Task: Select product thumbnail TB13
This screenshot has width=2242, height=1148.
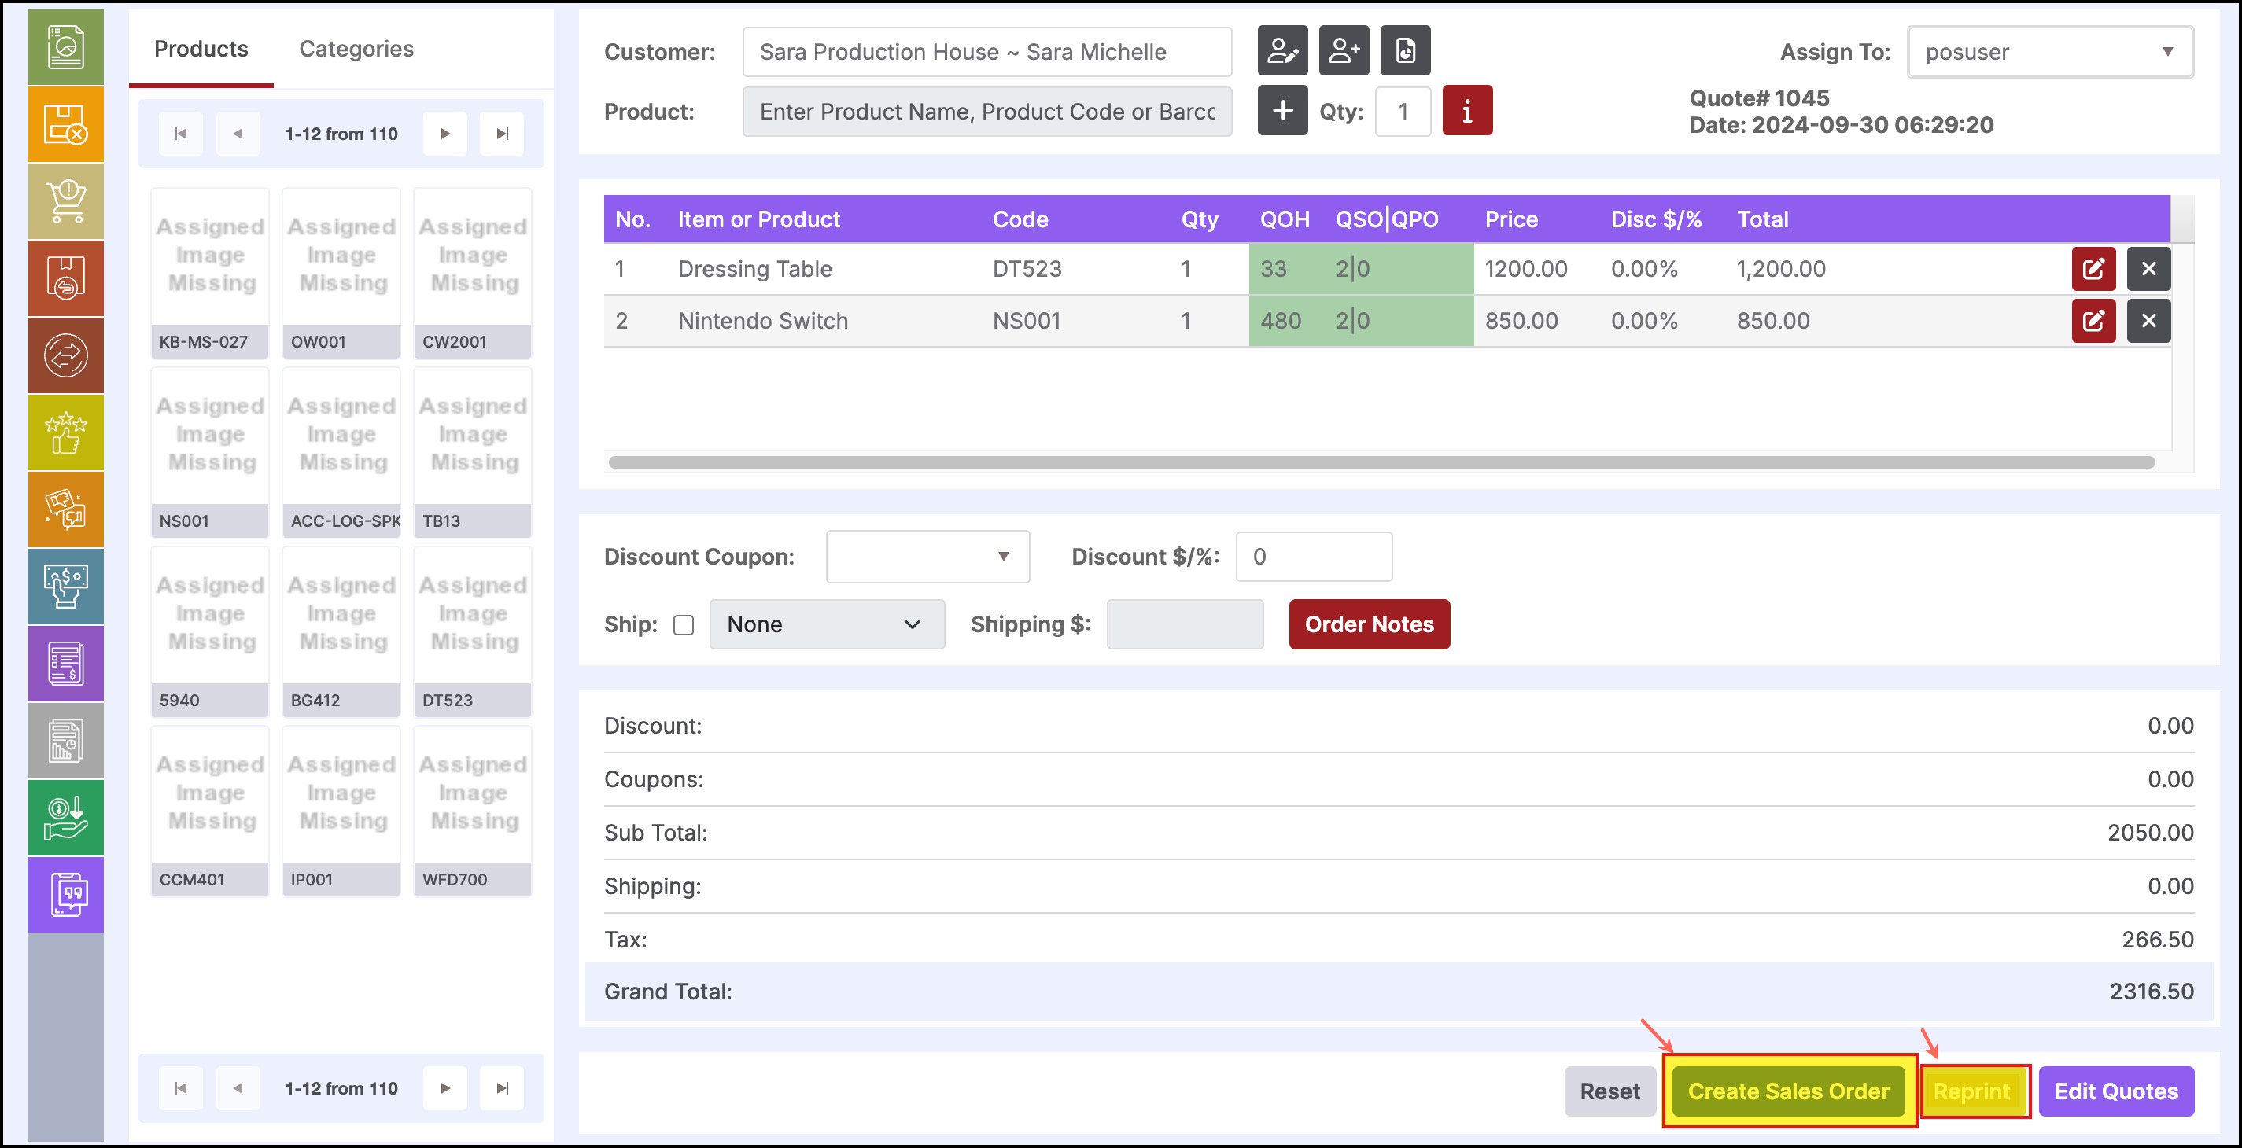Action: tap(473, 452)
